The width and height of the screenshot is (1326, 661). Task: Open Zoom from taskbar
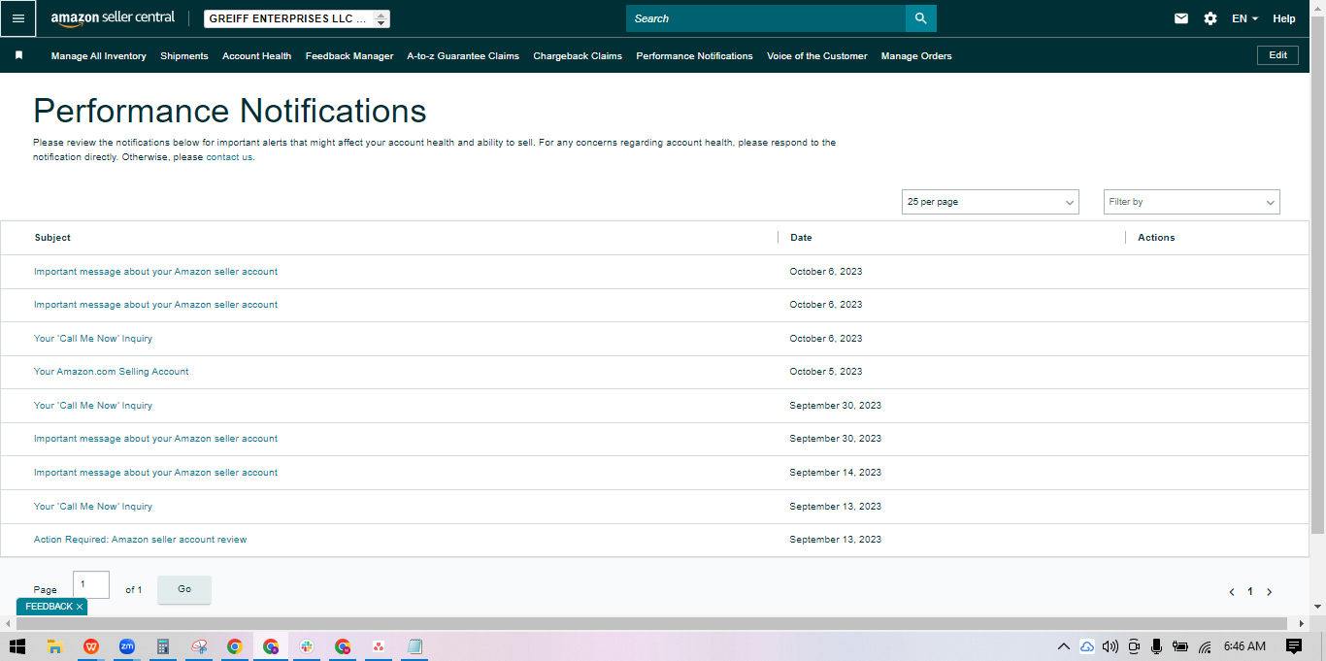click(x=127, y=646)
